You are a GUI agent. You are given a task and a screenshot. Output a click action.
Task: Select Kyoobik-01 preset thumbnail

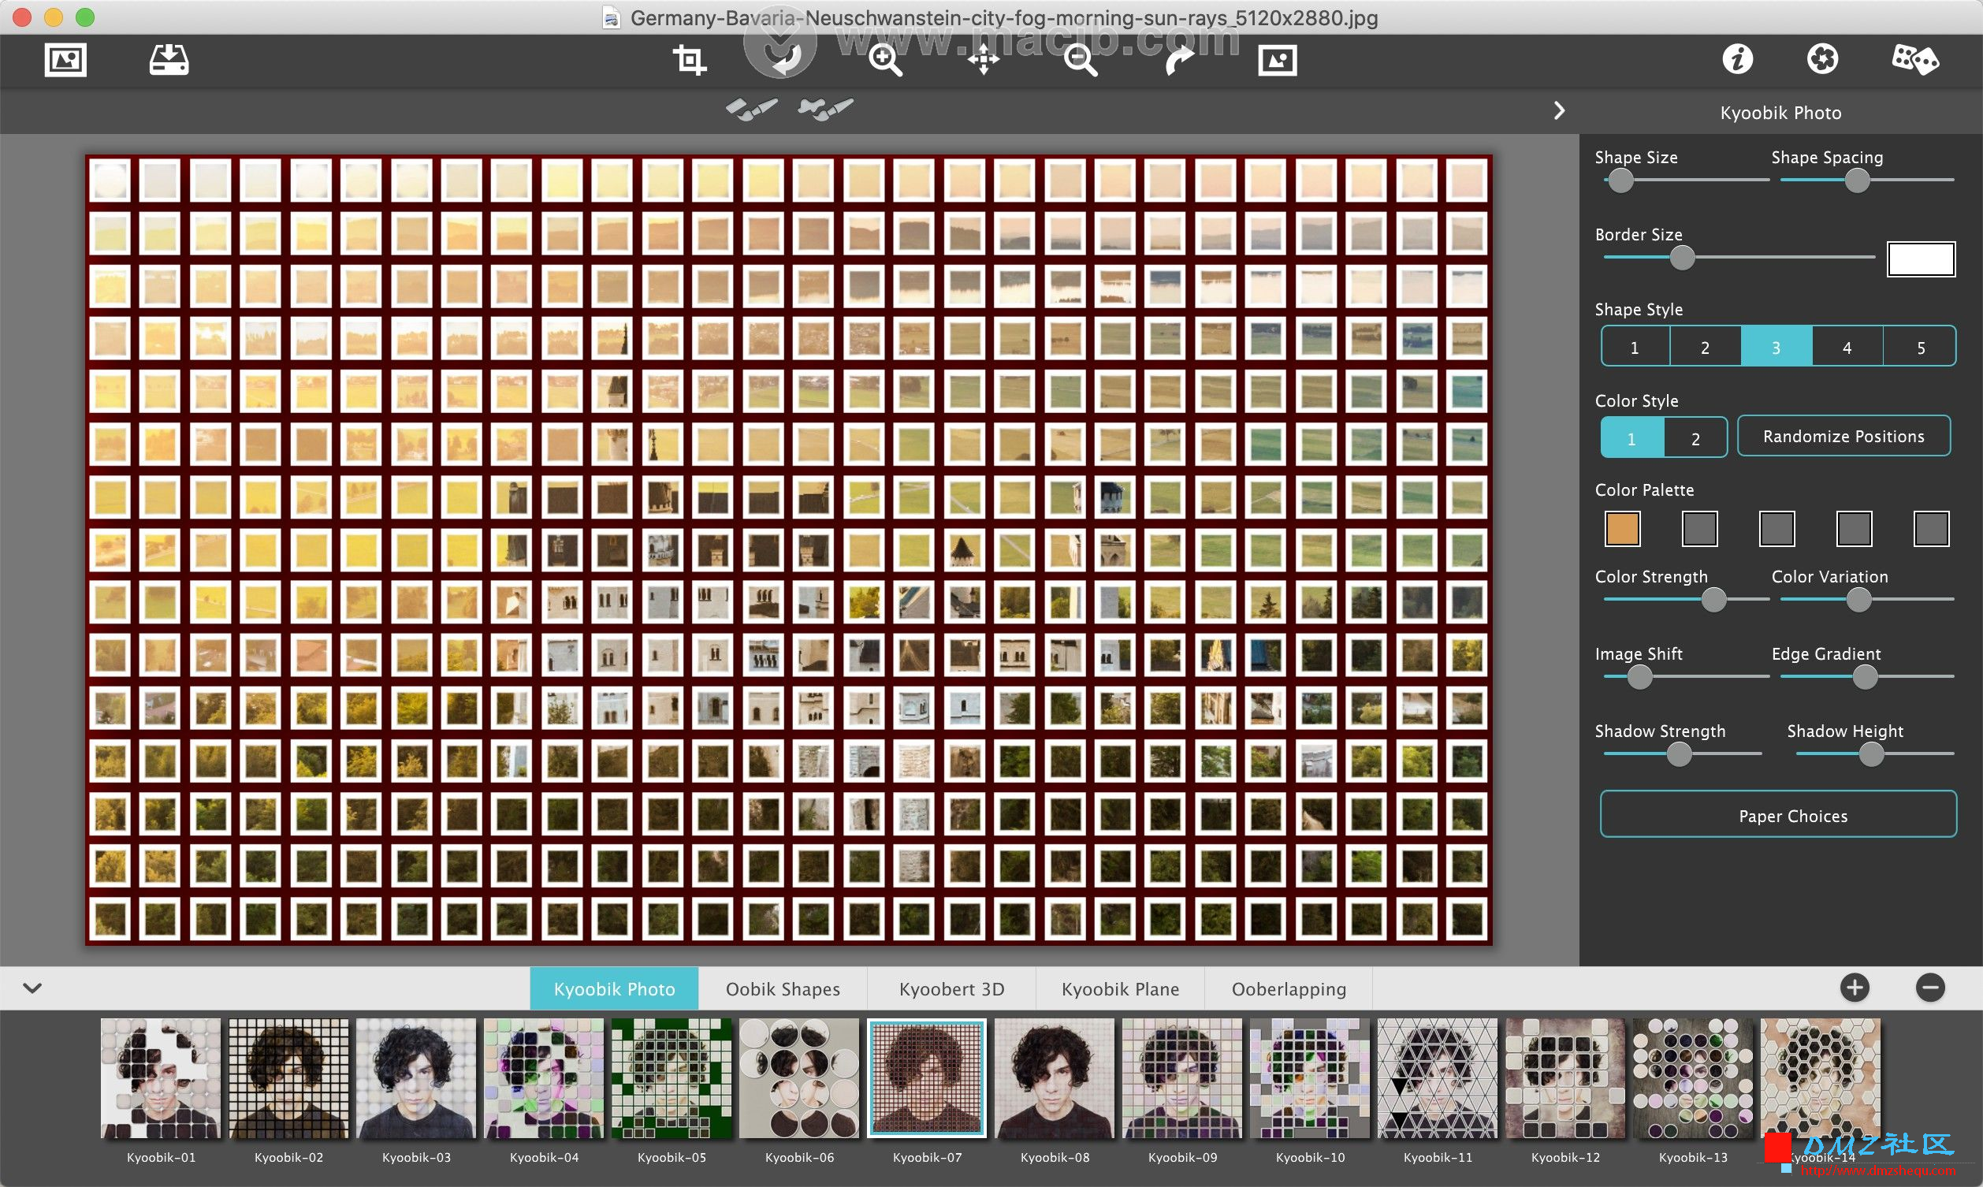pos(161,1078)
